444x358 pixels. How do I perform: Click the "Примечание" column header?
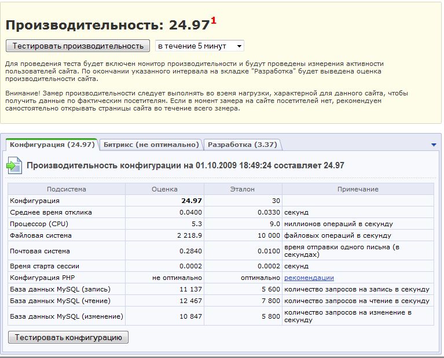pyautogui.click(x=358, y=189)
